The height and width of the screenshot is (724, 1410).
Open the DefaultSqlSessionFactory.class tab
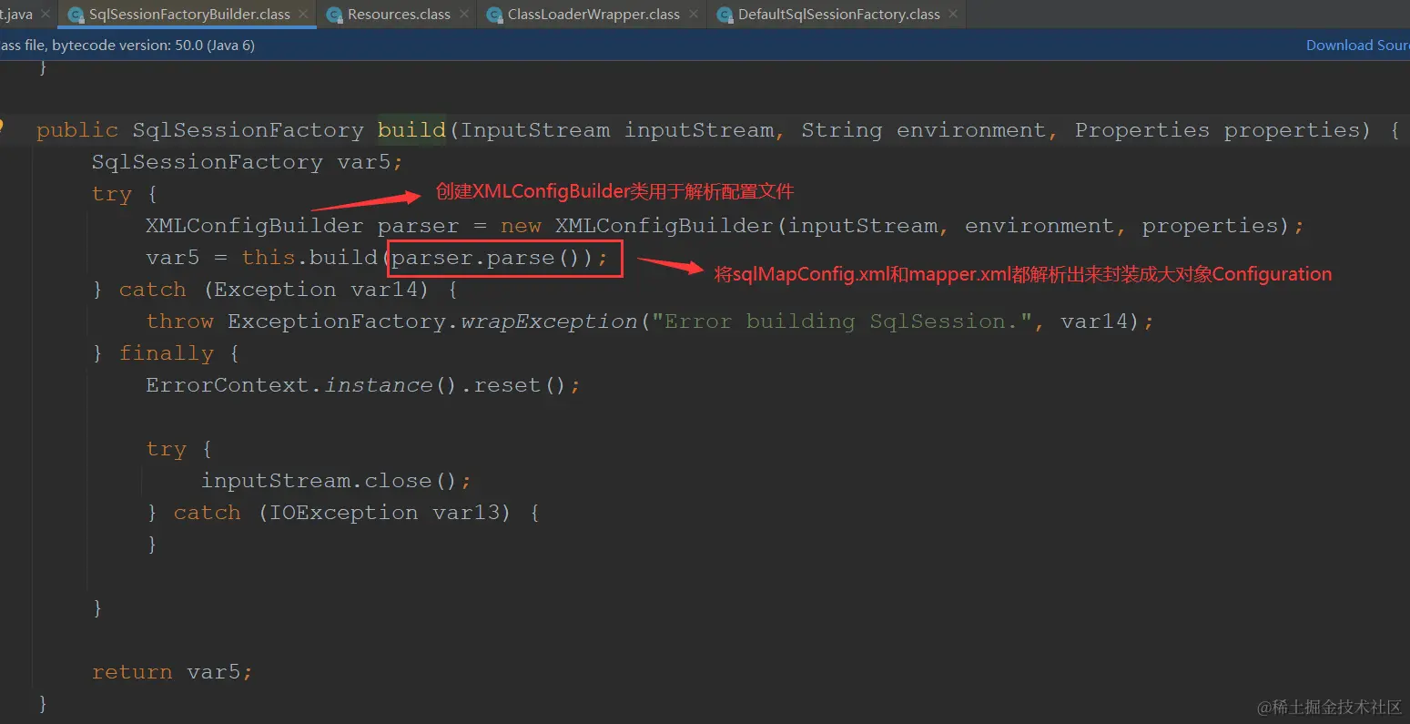838,15
